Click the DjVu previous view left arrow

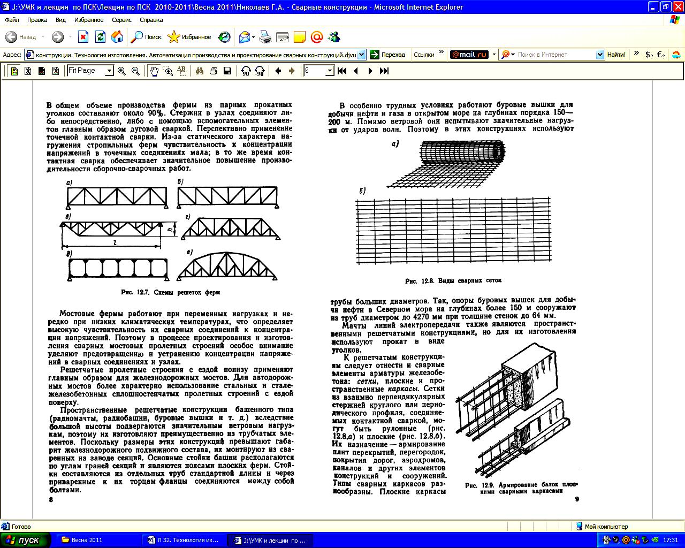point(278,71)
